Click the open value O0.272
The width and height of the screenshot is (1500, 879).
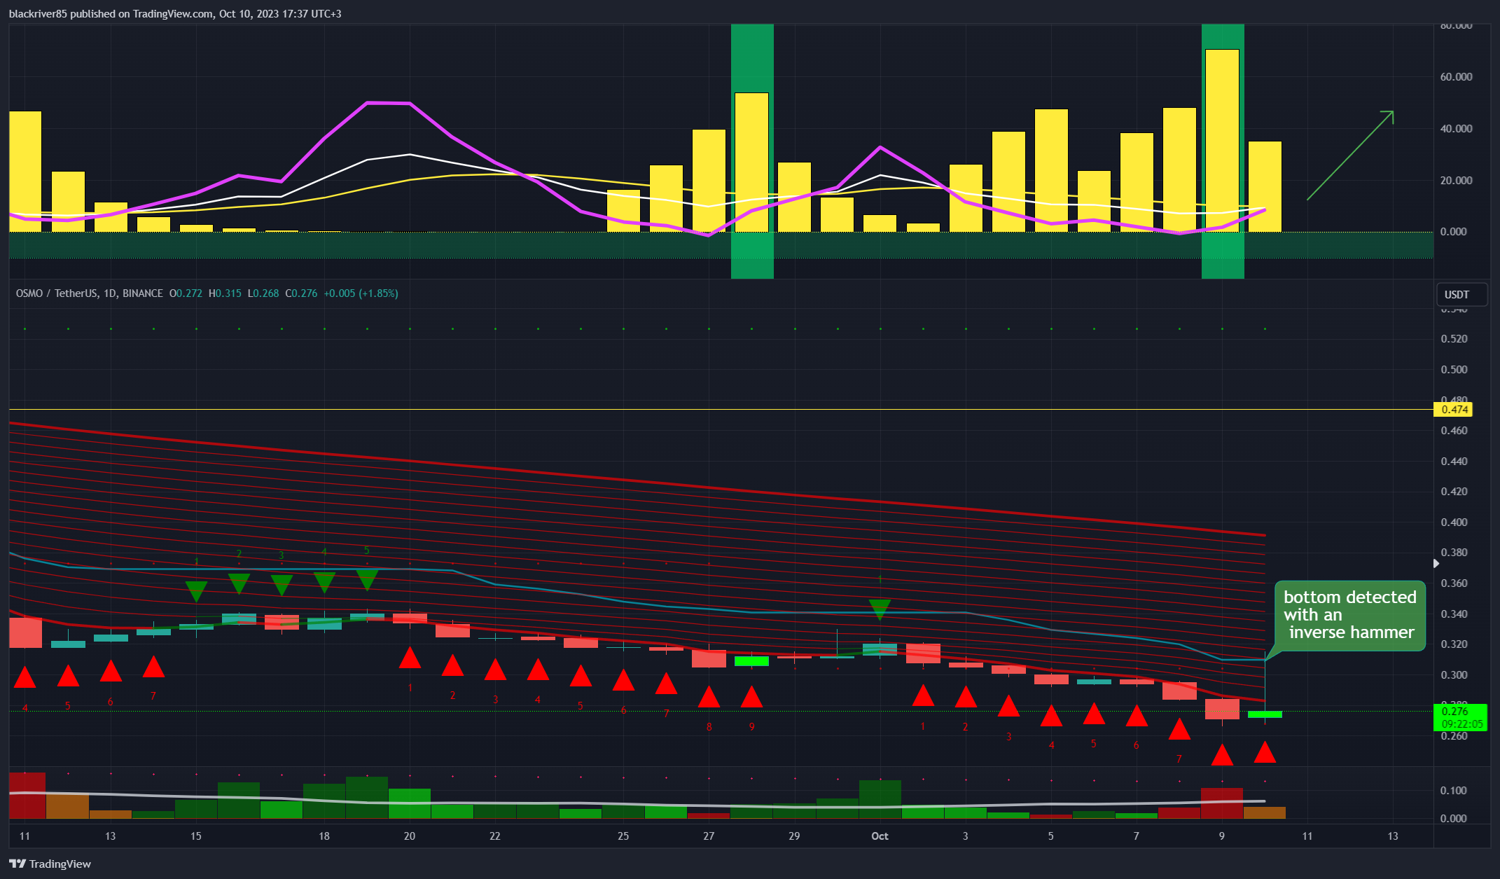(186, 293)
